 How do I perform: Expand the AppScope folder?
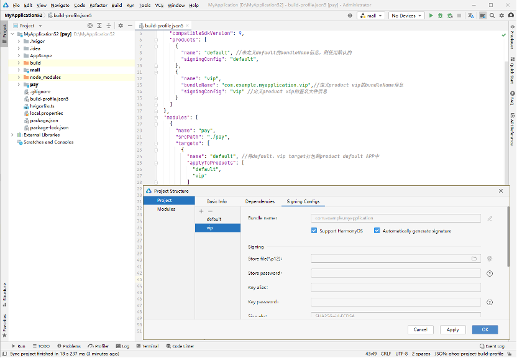tap(19, 56)
